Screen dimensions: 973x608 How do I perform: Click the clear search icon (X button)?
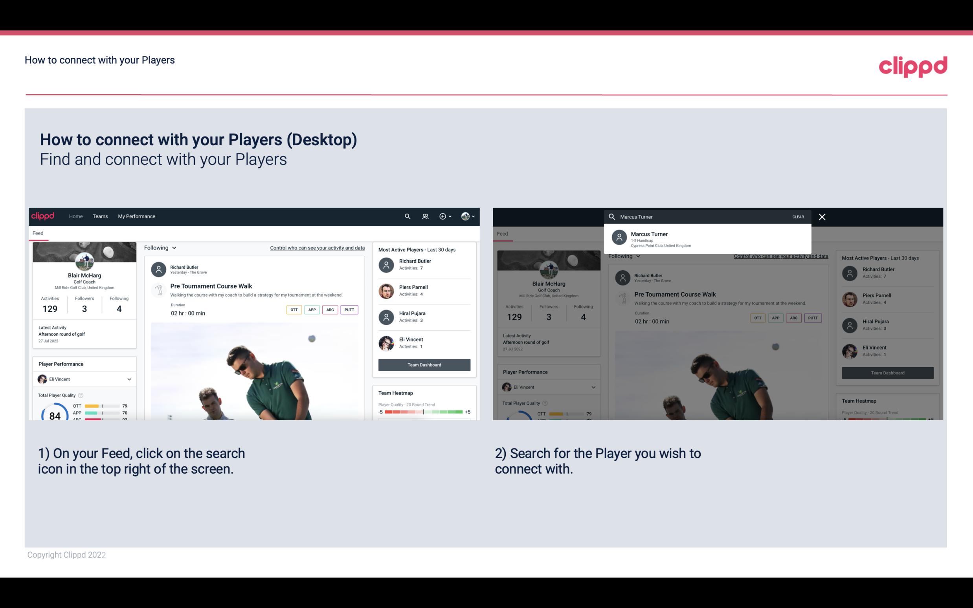822,216
